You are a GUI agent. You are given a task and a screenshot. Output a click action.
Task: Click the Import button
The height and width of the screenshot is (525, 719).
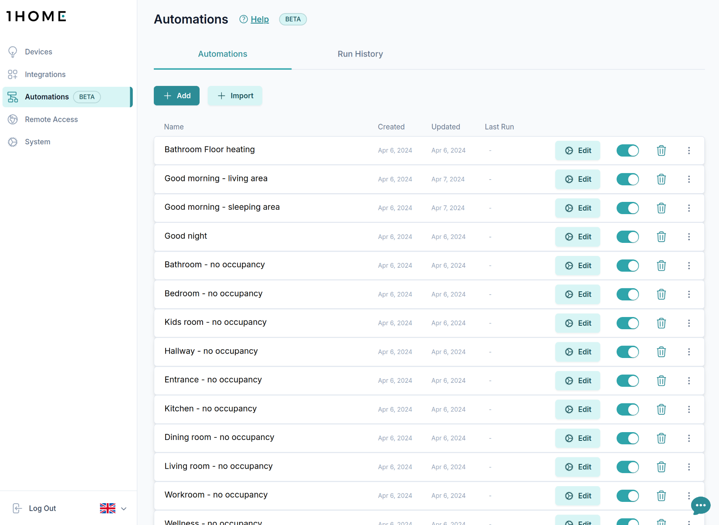click(x=235, y=95)
